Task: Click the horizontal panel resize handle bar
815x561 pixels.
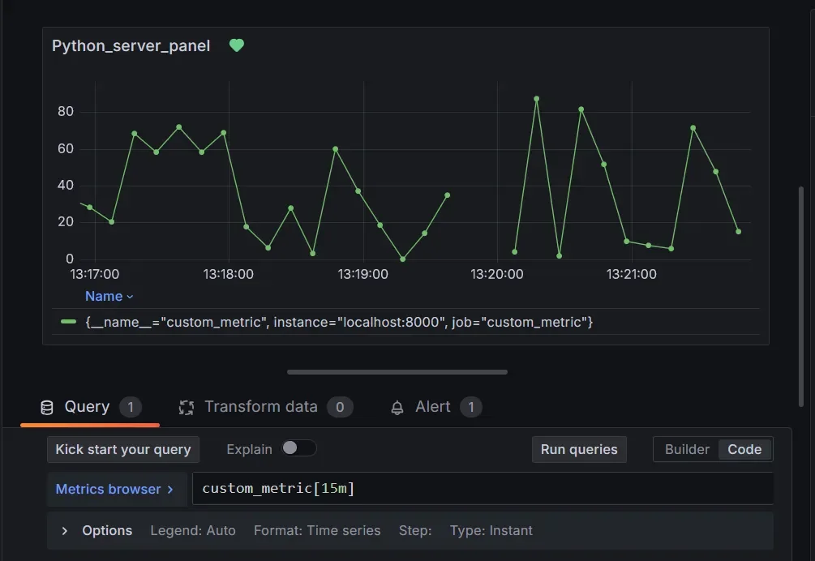Action: tap(397, 372)
